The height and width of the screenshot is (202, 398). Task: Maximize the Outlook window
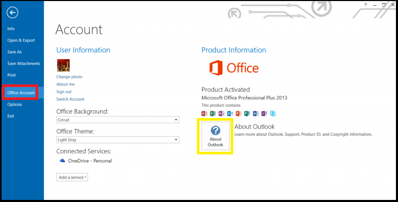tap(384, 5)
